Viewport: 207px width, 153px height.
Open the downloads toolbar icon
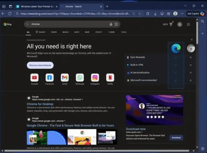pyautogui.click(x=155, y=14)
